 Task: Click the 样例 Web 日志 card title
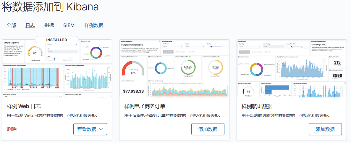(24, 106)
